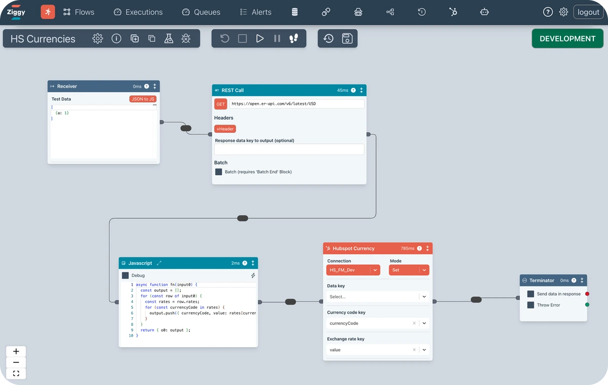
Task: Open the Queues menu item
Action: 201,12
